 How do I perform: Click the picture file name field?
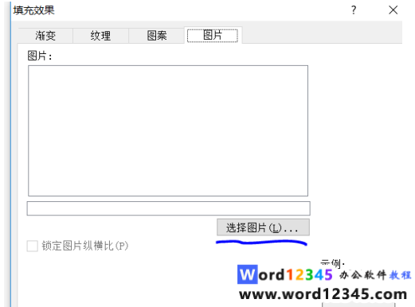point(168,208)
